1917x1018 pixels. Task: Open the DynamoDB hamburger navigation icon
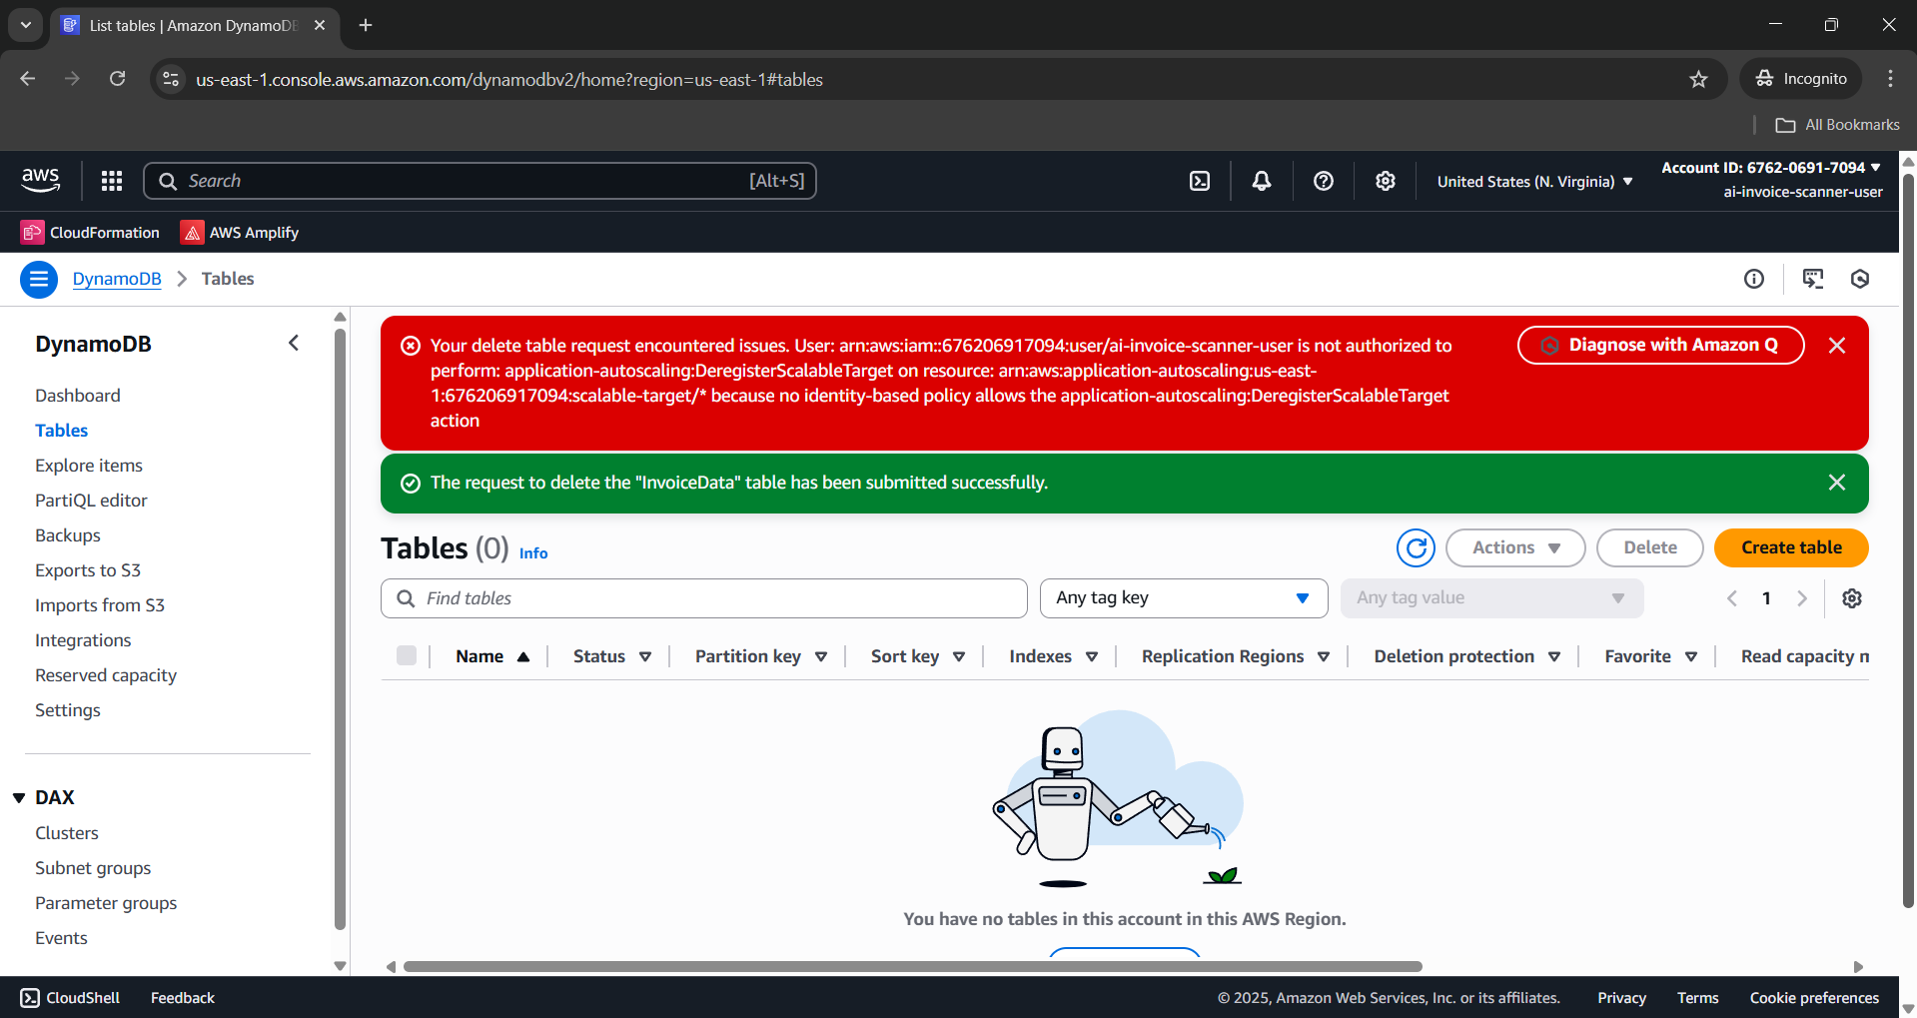38,279
